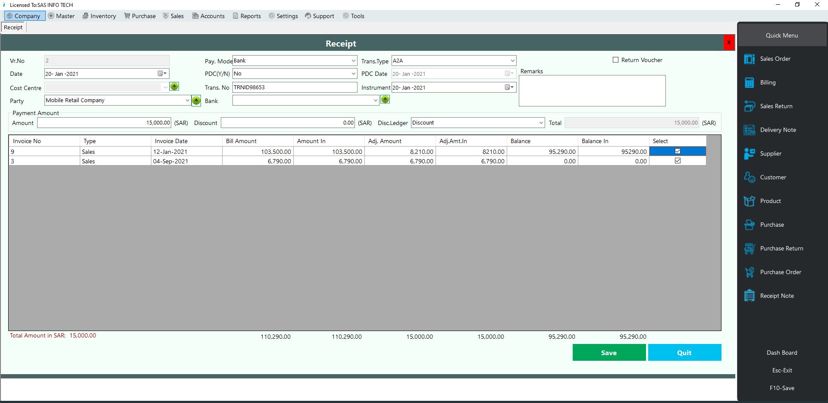Image resolution: width=828 pixels, height=403 pixels.
Task: Open the PDC(Y/N) dropdown
Action: 353,74
